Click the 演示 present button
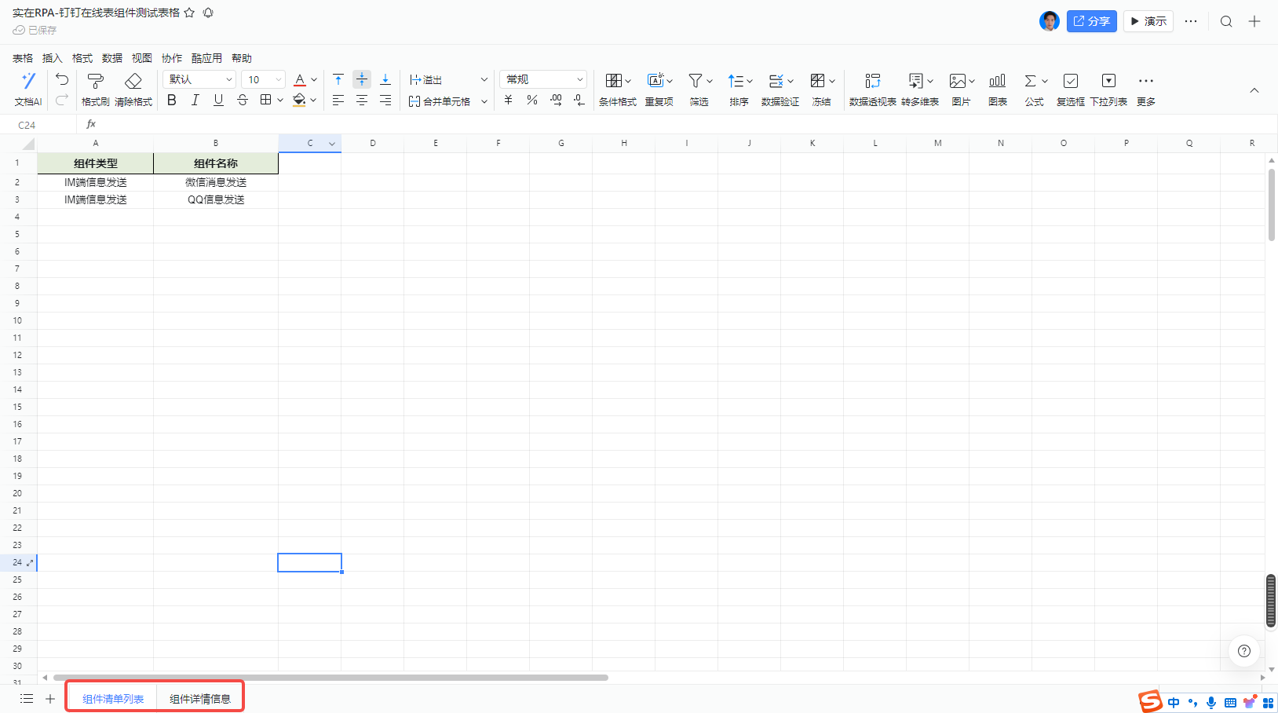The image size is (1278, 713). coord(1148,21)
